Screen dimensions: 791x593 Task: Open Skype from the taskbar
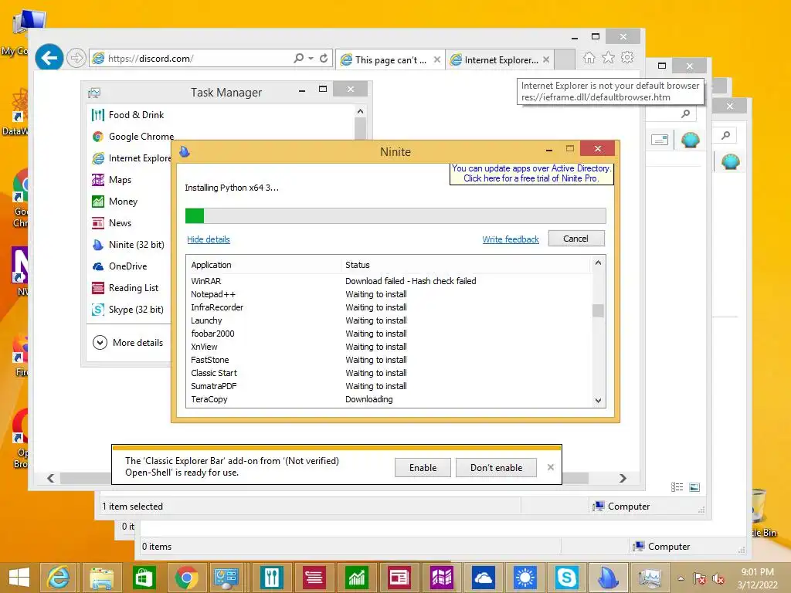coord(566,578)
